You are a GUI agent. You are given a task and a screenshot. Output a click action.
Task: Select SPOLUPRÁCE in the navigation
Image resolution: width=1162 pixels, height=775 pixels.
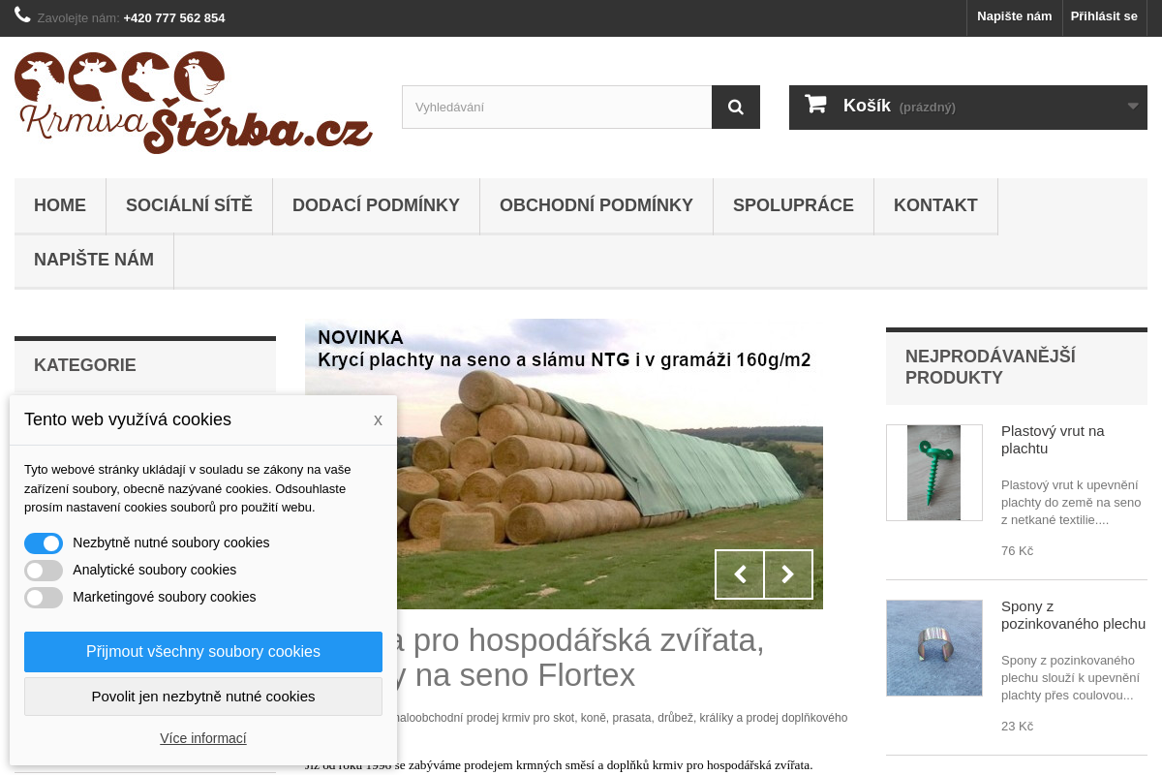tap(793, 205)
